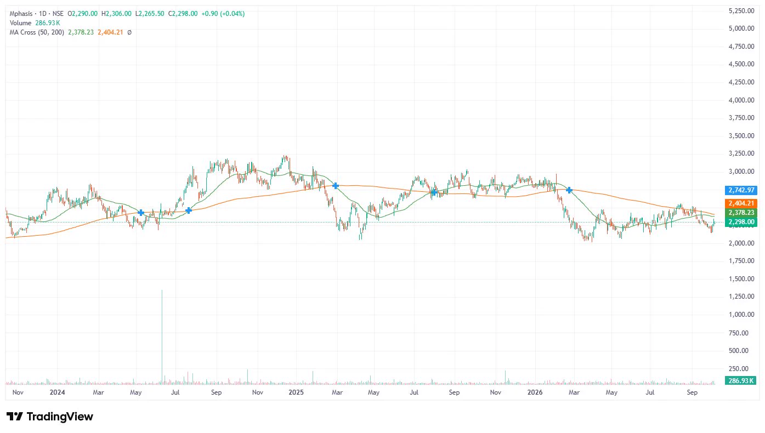Click the 4,000.00 price axis label

742,100
